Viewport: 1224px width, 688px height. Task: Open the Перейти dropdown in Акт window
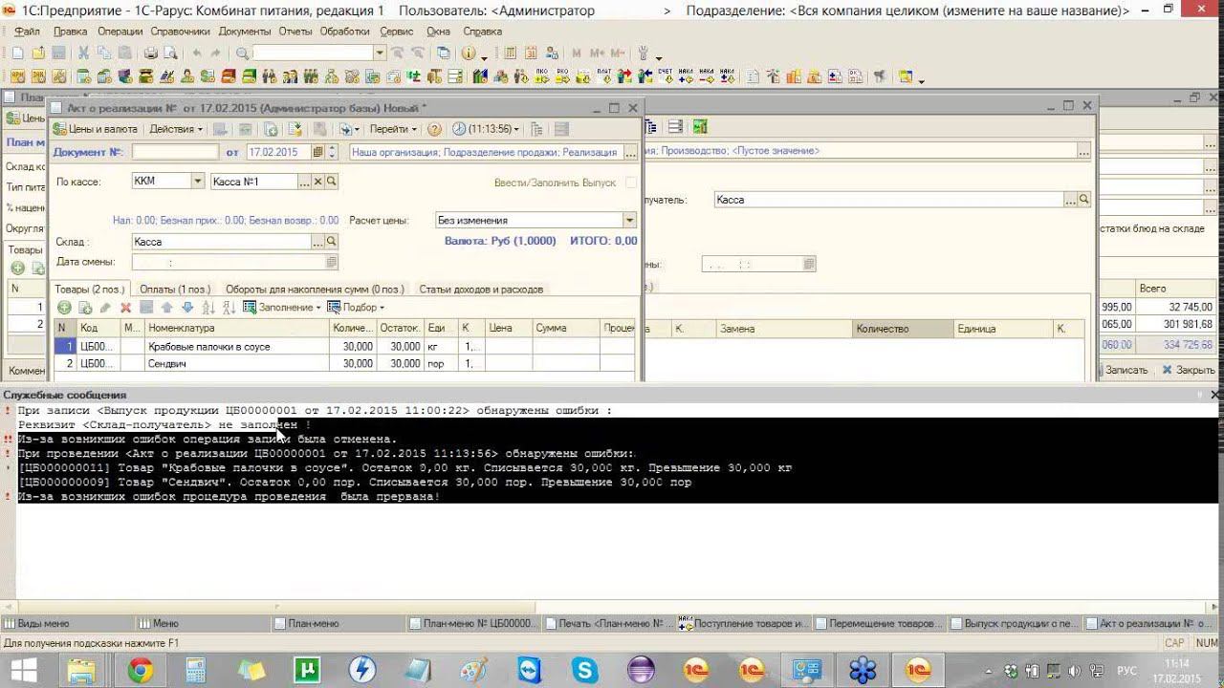point(393,129)
